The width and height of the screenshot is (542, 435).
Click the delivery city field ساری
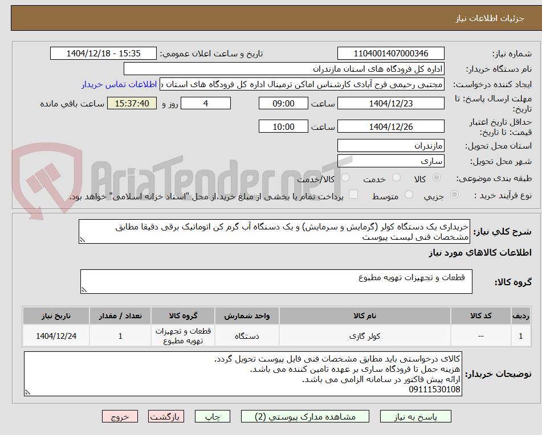coord(390,161)
